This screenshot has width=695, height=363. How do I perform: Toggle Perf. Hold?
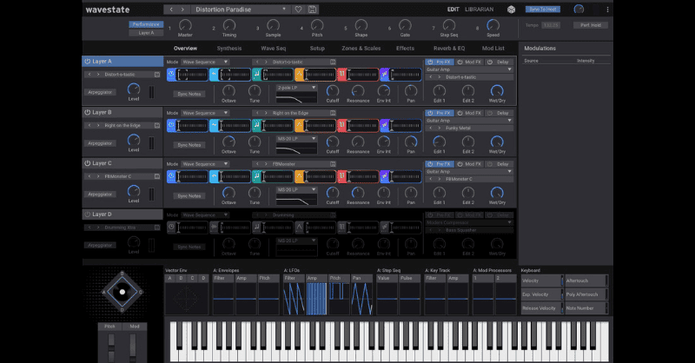591,25
